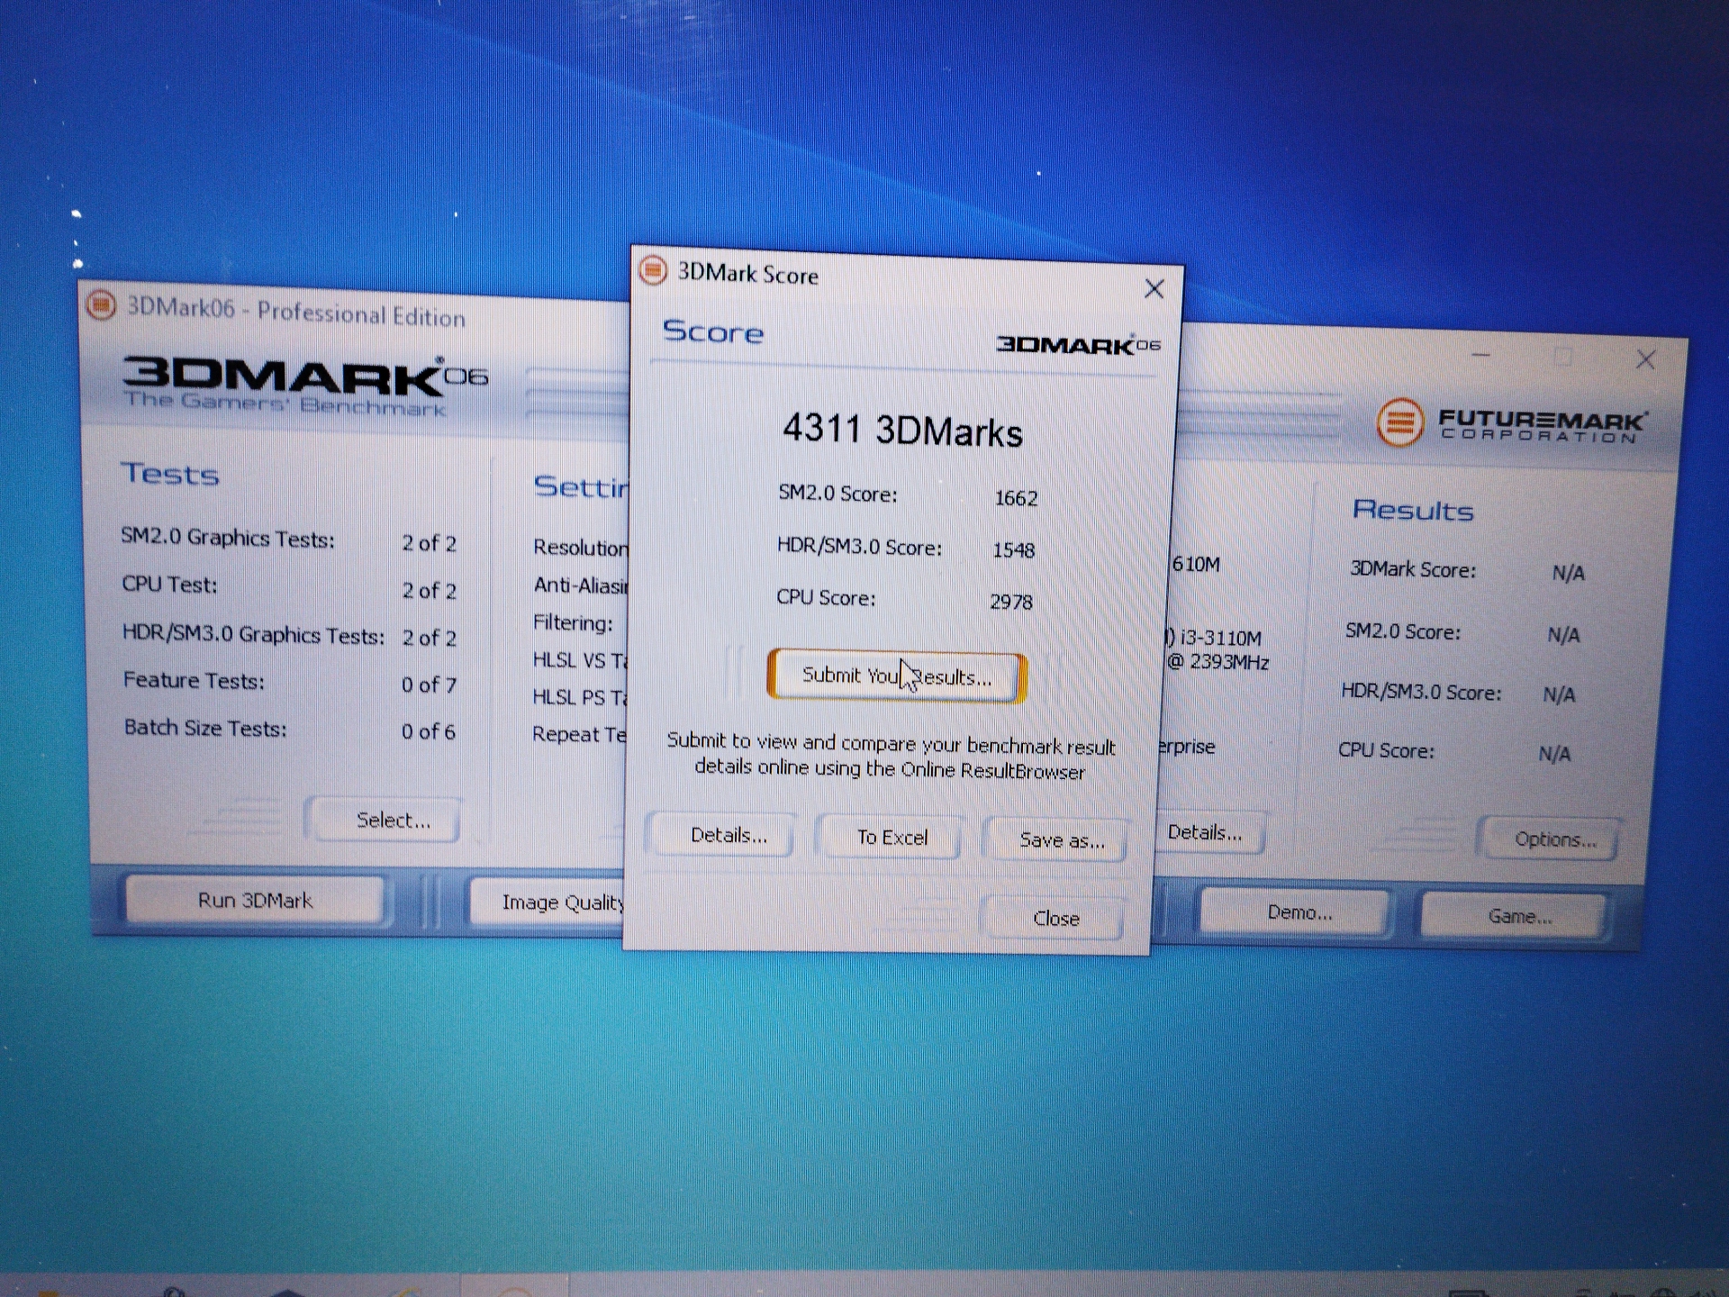Screen dimensions: 1729x1297
Task: Click SM2.0 Graphics Tests row label
Action: pyautogui.click(x=228, y=538)
